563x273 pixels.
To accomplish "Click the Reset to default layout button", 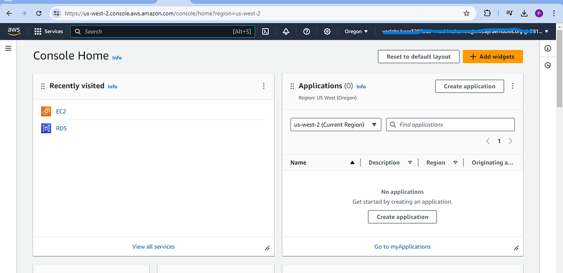I will click(418, 56).
